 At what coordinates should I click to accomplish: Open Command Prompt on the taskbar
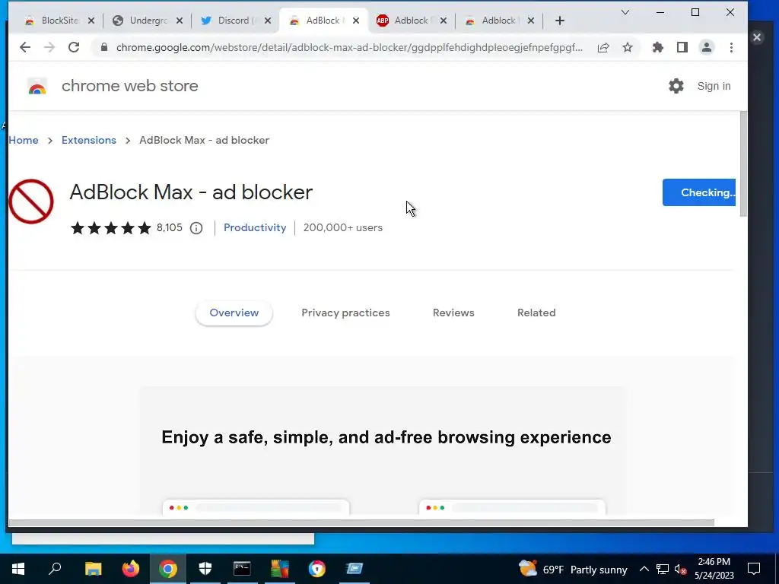point(242,569)
